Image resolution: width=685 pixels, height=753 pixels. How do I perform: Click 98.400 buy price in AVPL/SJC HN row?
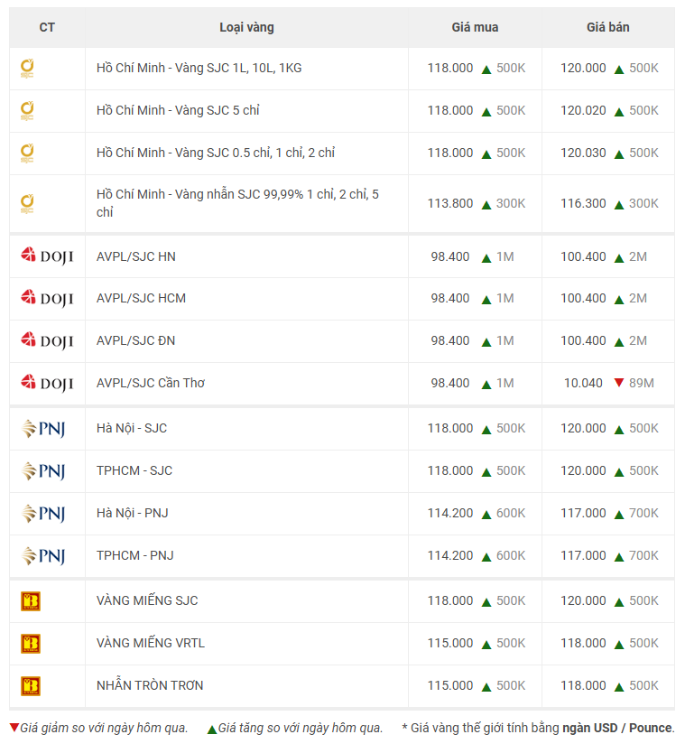pos(450,256)
